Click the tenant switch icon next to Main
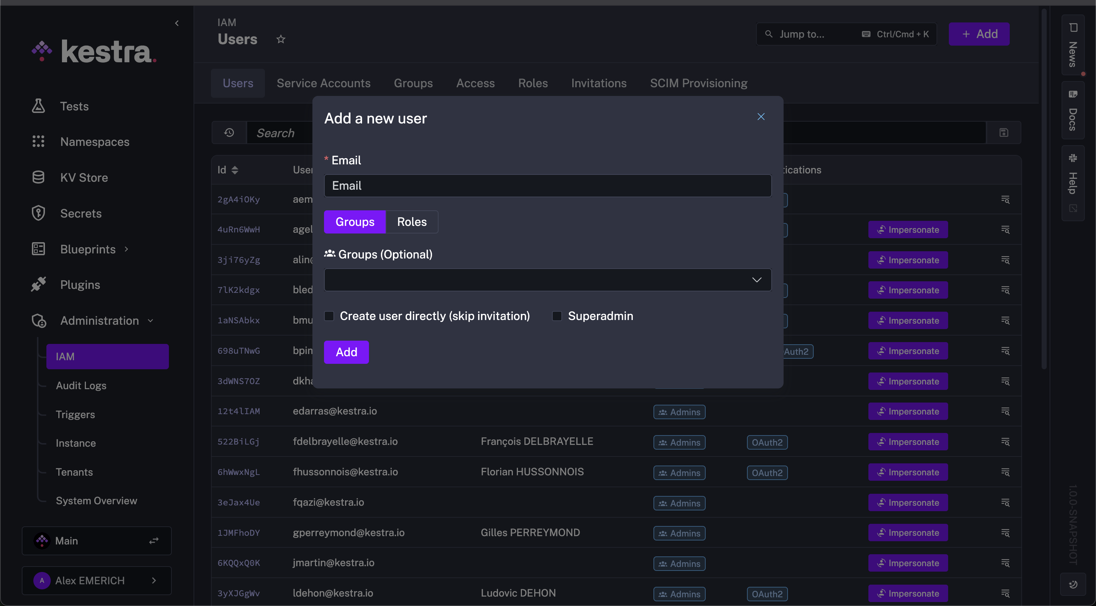1096x606 pixels. [x=154, y=540]
